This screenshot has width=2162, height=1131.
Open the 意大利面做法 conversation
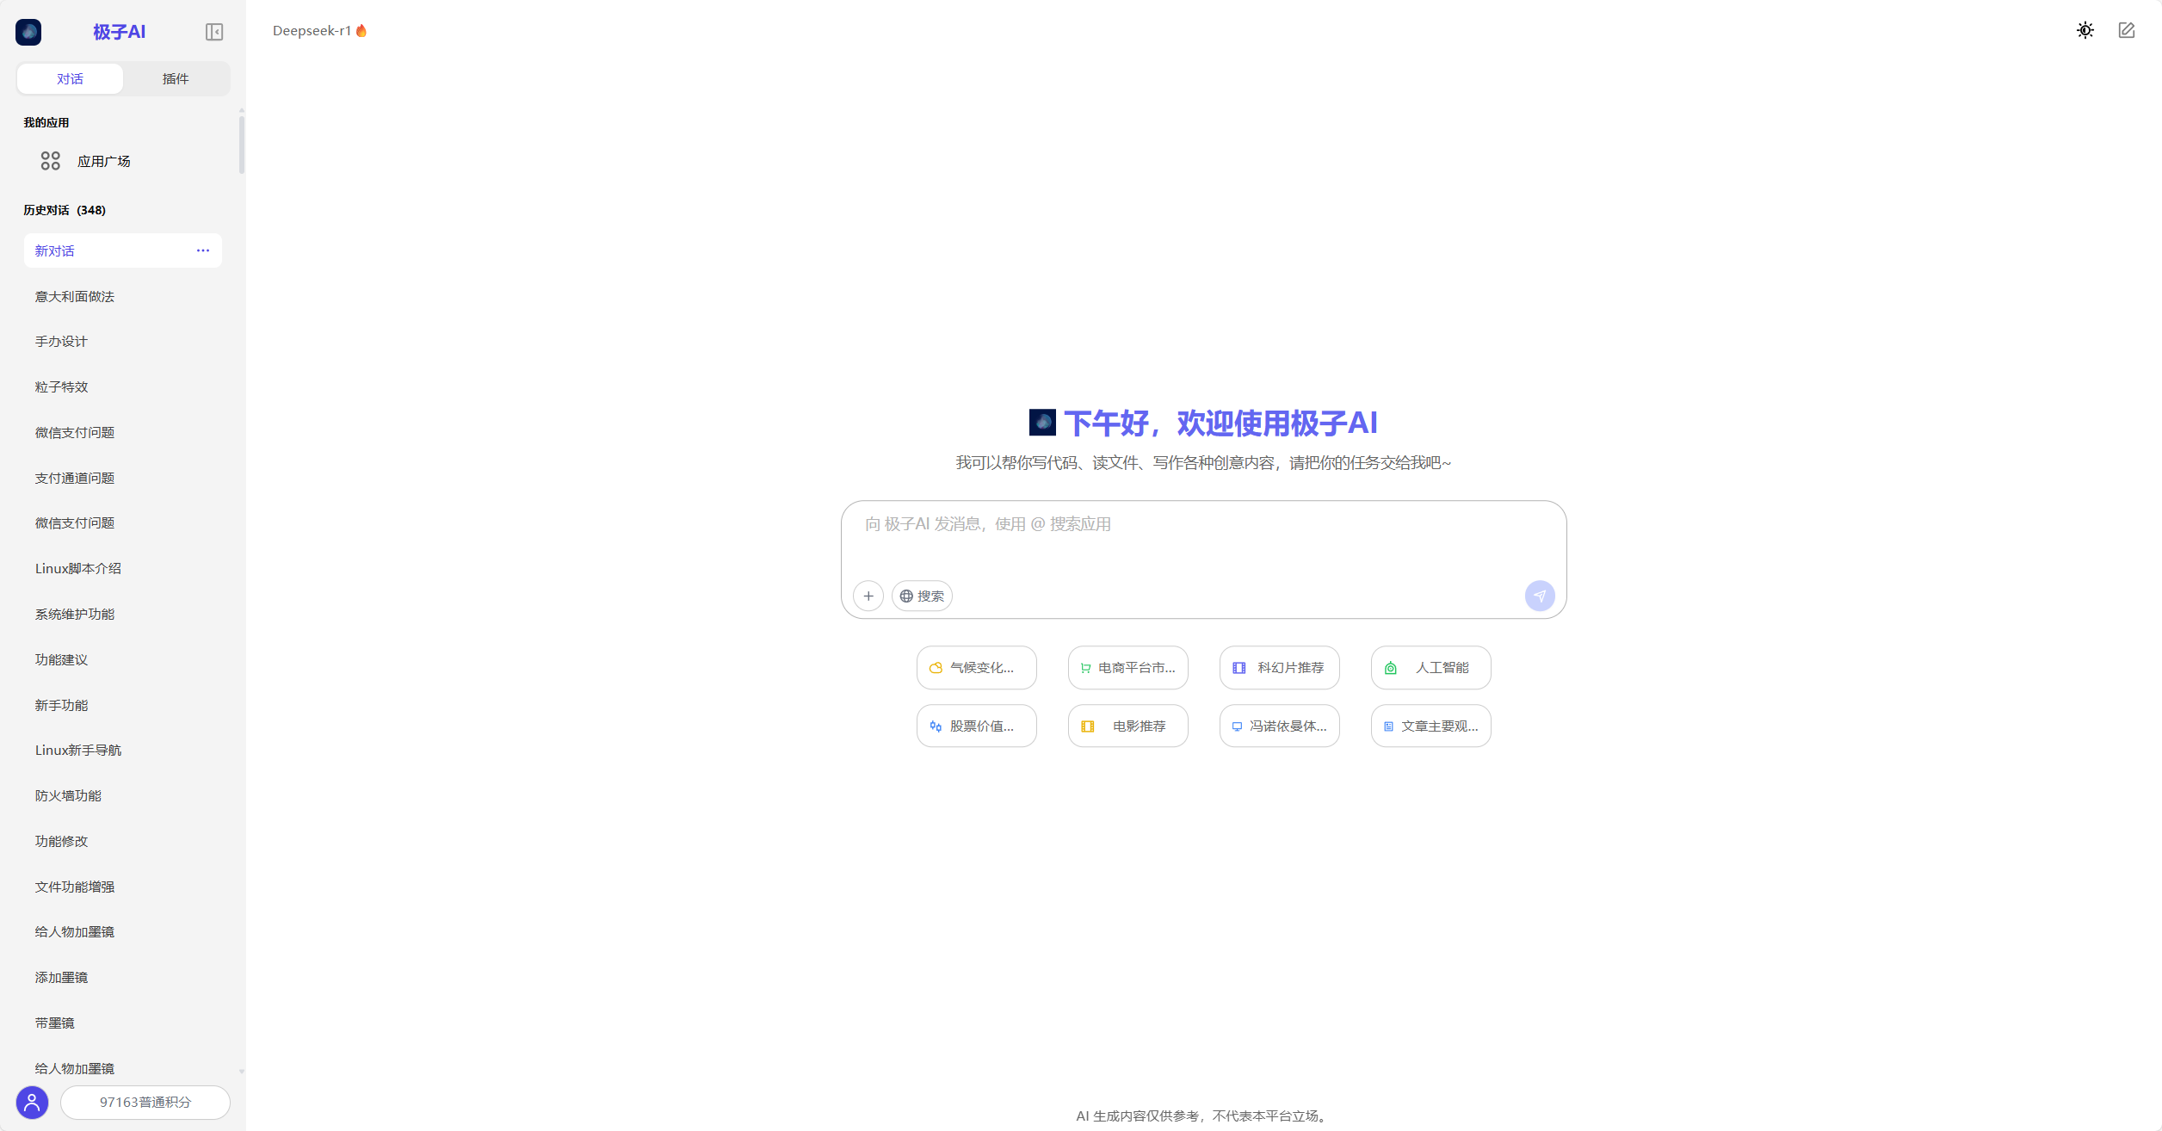point(74,295)
